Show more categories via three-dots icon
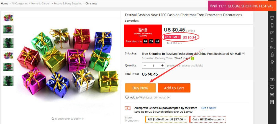The width and height of the screenshot is (277, 124). pos(272,69)
